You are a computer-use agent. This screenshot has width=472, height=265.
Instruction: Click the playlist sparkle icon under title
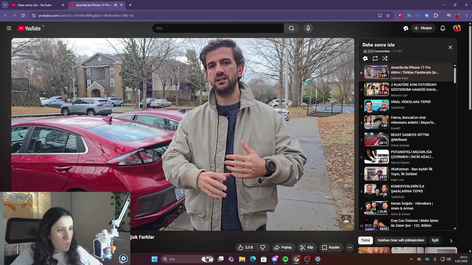(365, 58)
